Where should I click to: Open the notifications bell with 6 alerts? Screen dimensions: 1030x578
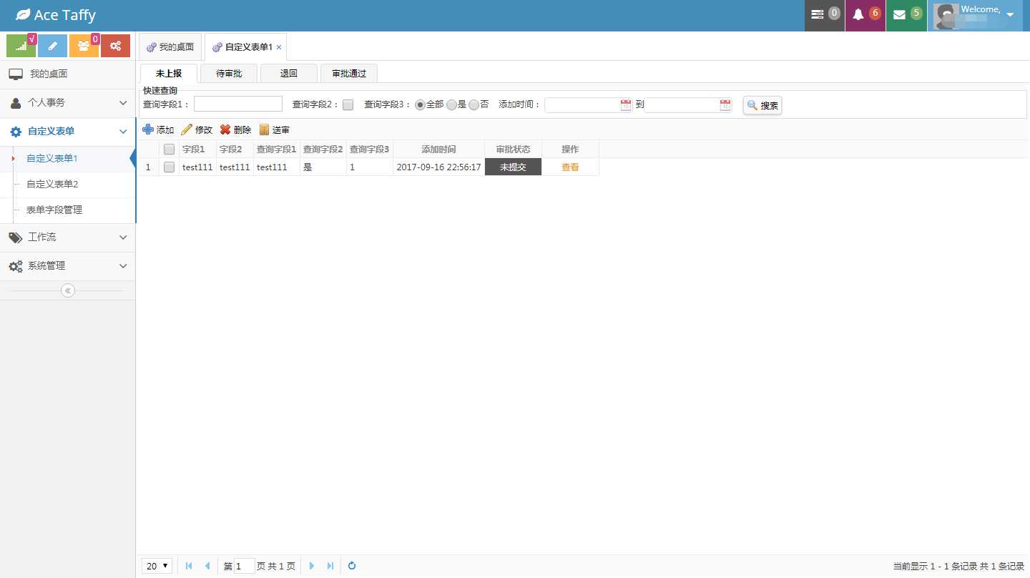pos(865,15)
